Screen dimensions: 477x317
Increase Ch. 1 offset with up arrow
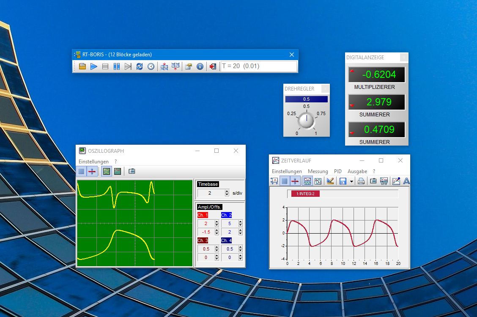point(217,230)
